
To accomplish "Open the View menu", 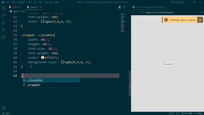I will (x=30, y=2).
